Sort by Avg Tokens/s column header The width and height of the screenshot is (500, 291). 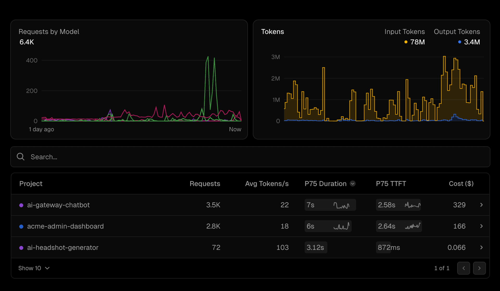coord(267,184)
